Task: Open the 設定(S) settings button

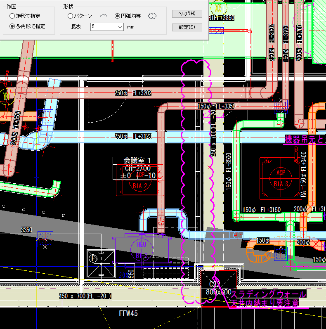Action: (187, 28)
